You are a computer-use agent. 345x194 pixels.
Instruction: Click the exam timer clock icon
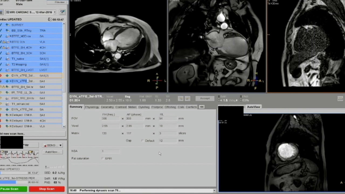pos(50,19)
